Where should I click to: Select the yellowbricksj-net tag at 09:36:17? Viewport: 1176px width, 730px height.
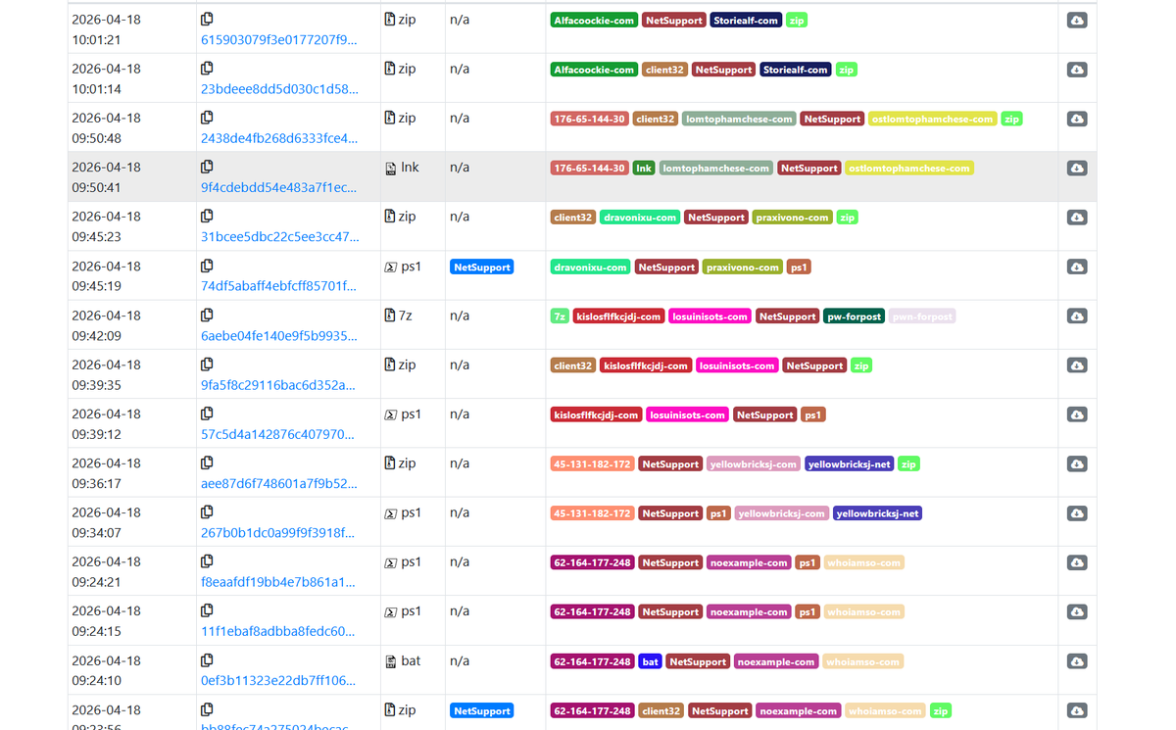849,464
